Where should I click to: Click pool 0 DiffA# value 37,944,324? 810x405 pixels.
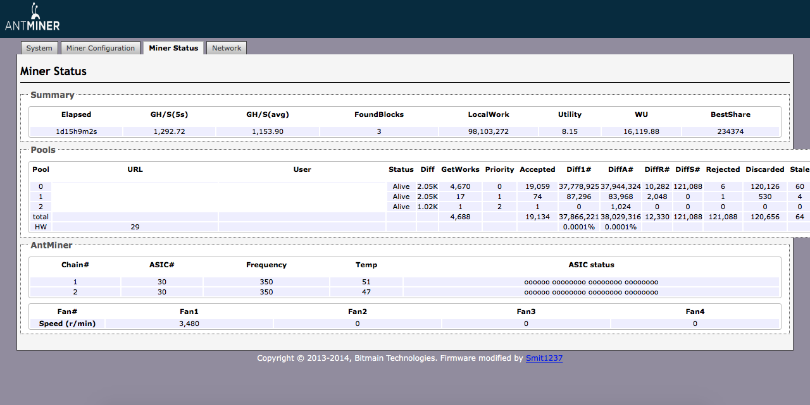click(x=621, y=186)
